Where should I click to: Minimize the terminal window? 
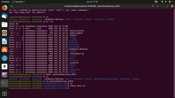click(163, 6)
